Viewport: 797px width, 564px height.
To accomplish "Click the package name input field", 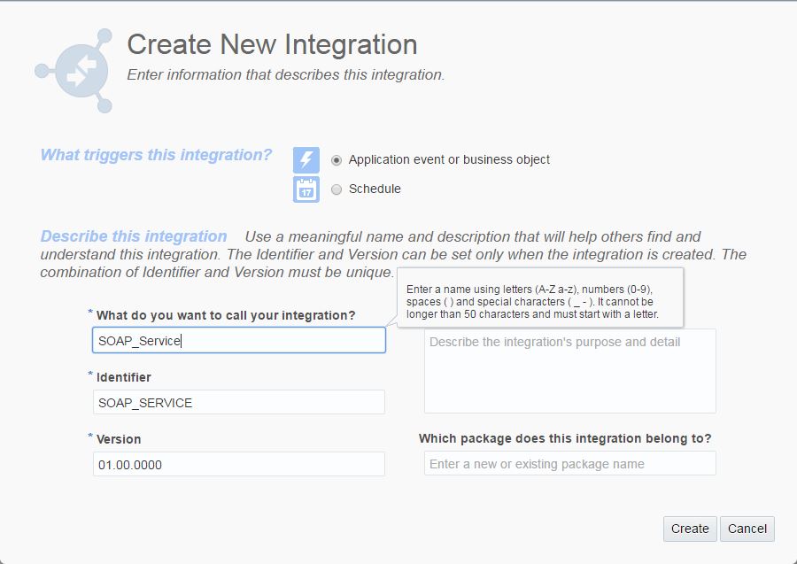I will coord(569,464).
